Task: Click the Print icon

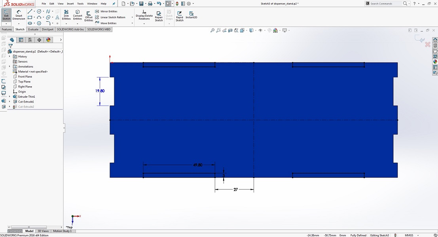Action: (150, 4)
